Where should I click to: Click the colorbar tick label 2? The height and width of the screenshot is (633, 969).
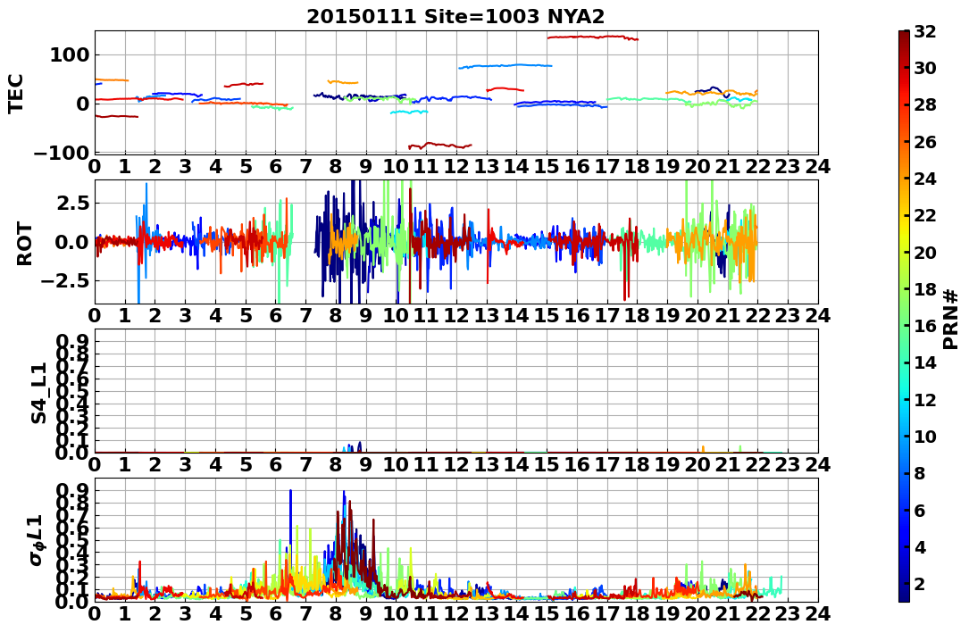919,584
